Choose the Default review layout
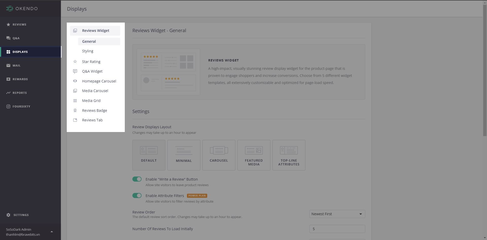The image size is (487, 240). tap(149, 155)
